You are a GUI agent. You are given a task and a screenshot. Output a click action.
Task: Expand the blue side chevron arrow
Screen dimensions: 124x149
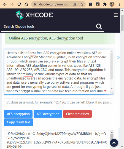click(118, 58)
